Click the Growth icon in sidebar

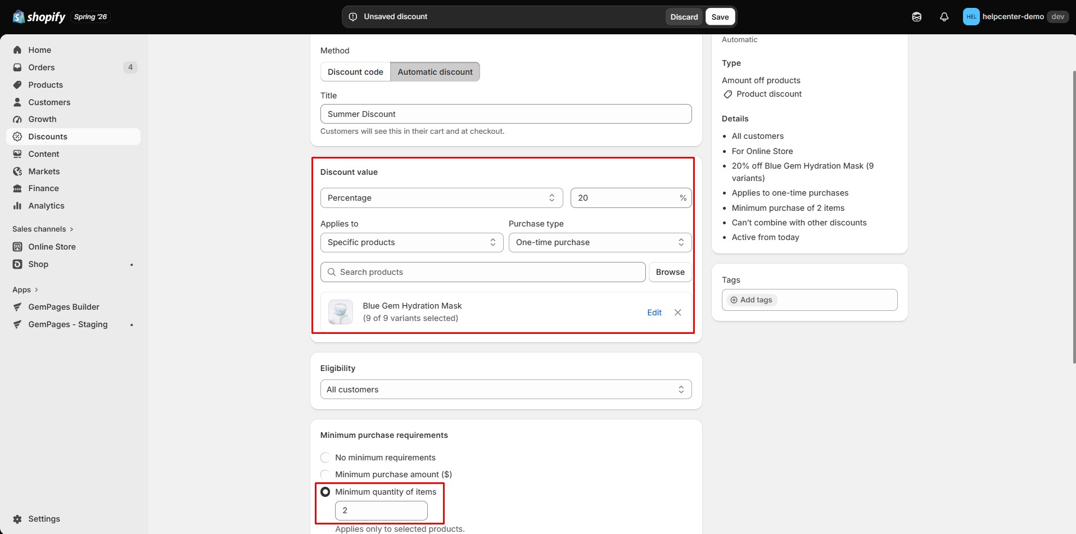pyautogui.click(x=17, y=119)
